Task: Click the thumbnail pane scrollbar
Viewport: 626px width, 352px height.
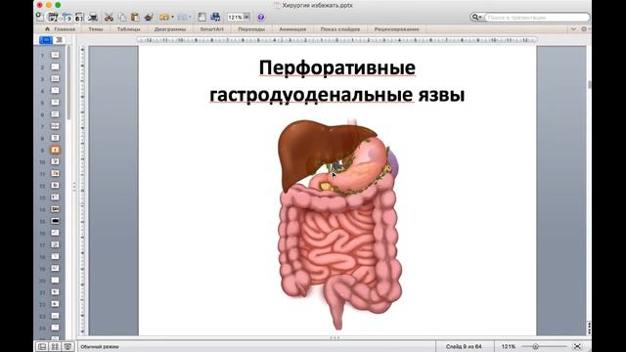Action: [x=69, y=82]
